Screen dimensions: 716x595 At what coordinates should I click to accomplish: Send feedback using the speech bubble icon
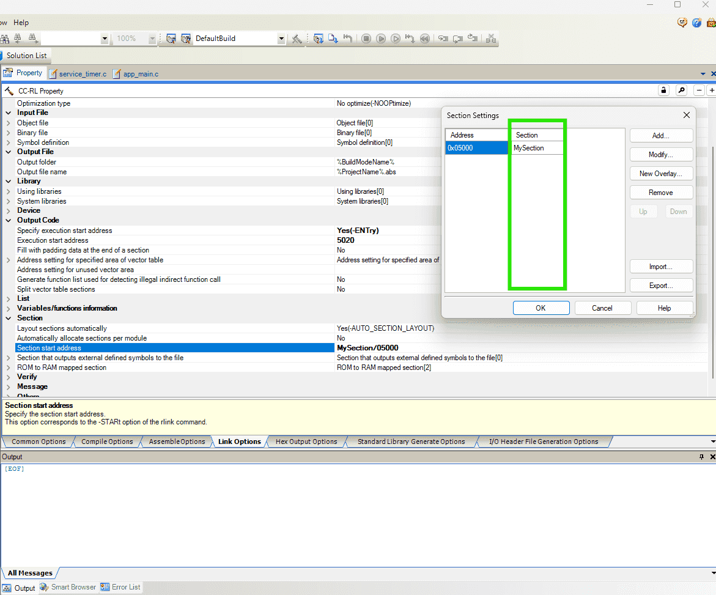point(682,23)
